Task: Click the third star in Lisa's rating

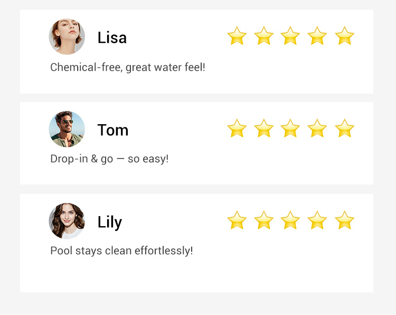Action: (290, 36)
